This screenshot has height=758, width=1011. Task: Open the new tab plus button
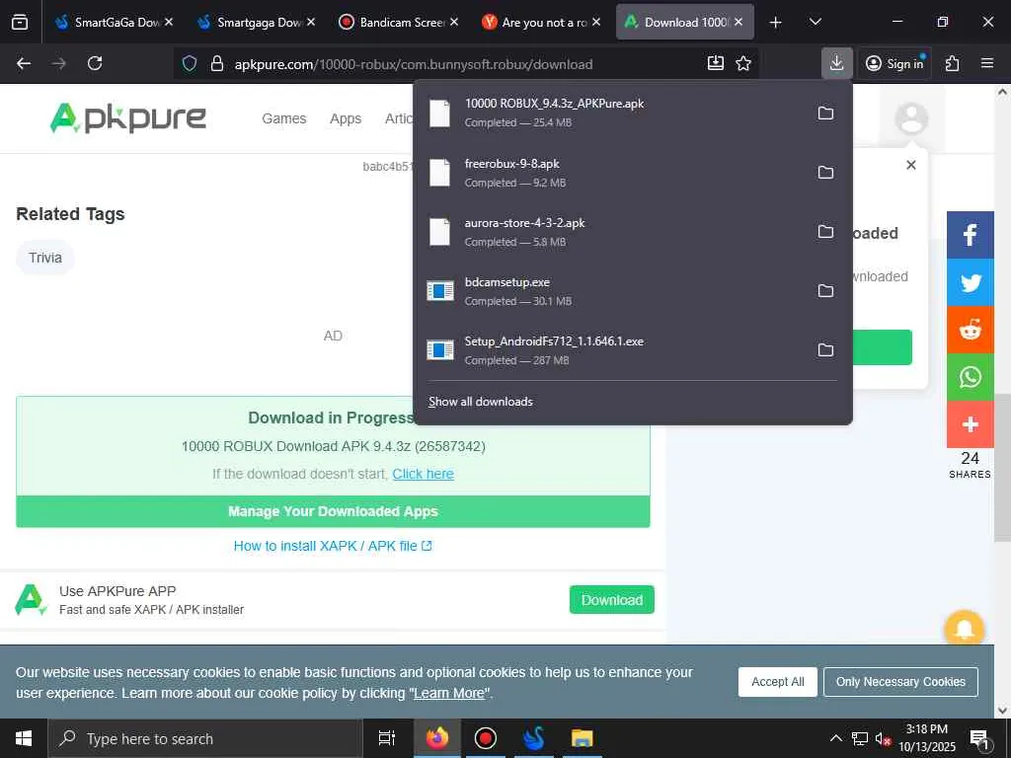(x=775, y=23)
